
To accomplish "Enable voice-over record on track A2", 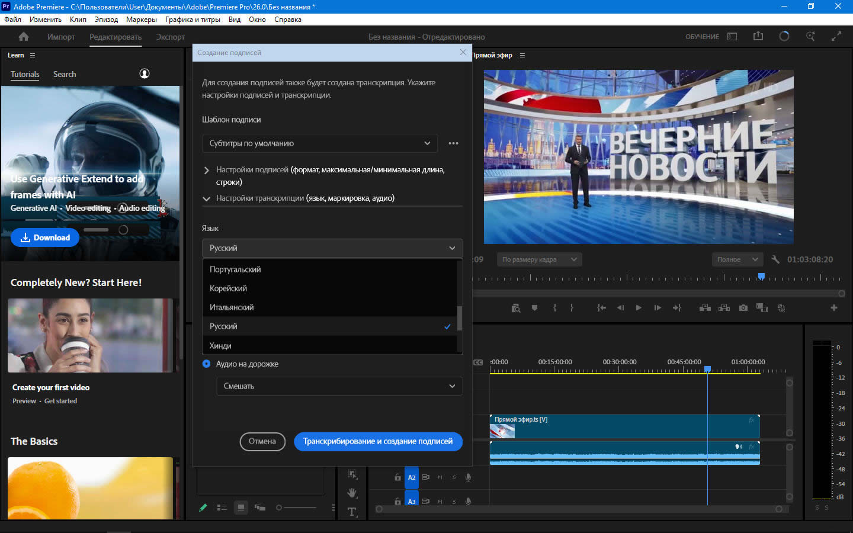I will coord(468,477).
